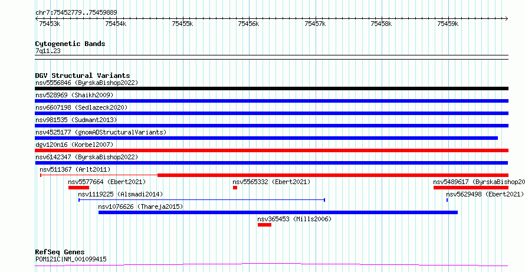Select the blue bar under nsv981535
The height and width of the screenshot is (272, 525).
coord(271,126)
